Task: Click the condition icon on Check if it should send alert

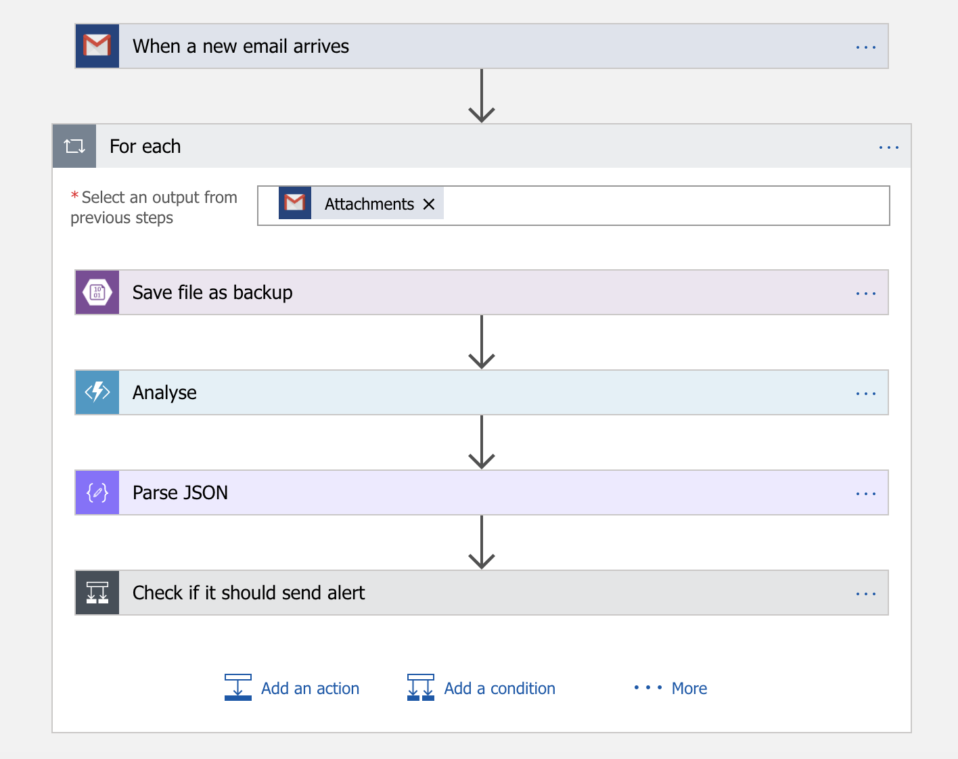Action: pyautogui.click(x=97, y=593)
